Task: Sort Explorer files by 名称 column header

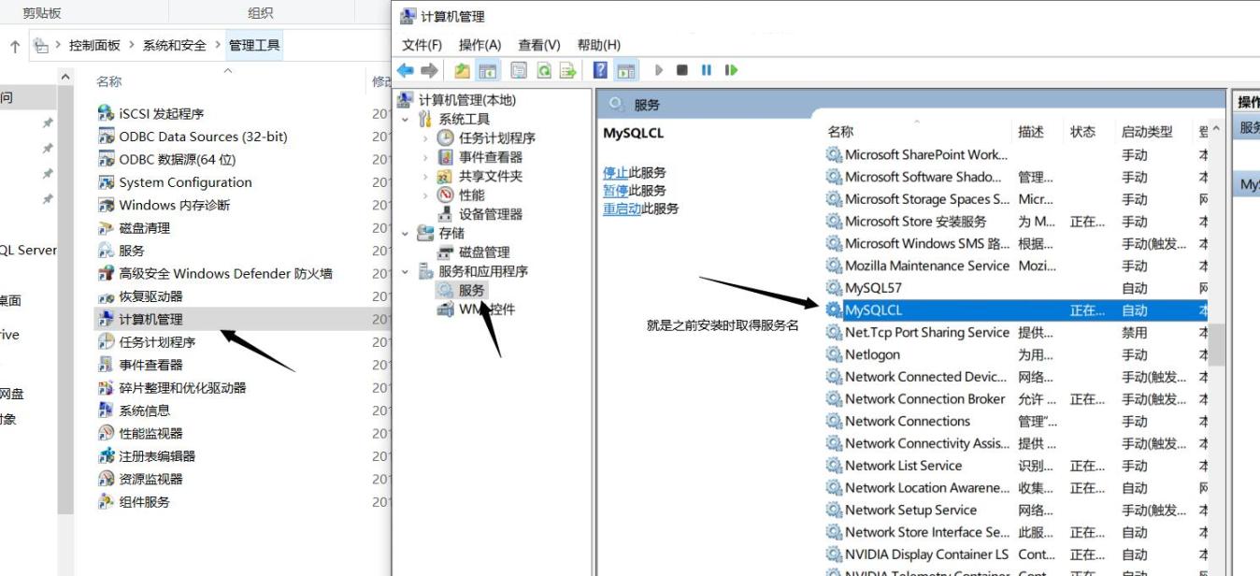Action: (109, 82)
